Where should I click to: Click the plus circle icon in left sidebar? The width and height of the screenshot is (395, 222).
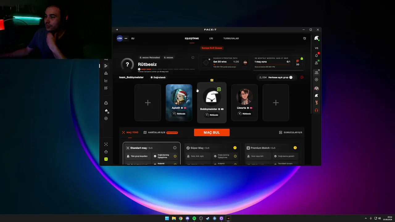tap(106, 118)
